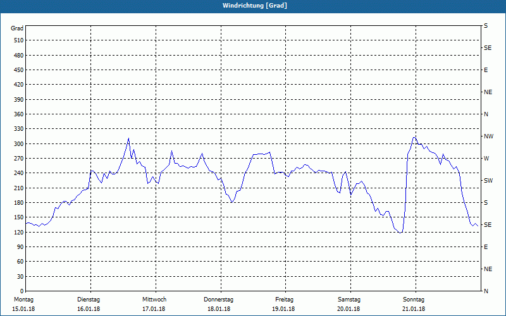This screenshot has height=316, width=506.
Task: Click the Mittwoch day label
Action: point(154,300)
